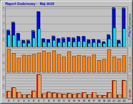Viewport: 133px width, 104px height.
Task: Click the orange Lokalizacje bar for hour 9
Action: pyautogui.click(x=54, y=61)
